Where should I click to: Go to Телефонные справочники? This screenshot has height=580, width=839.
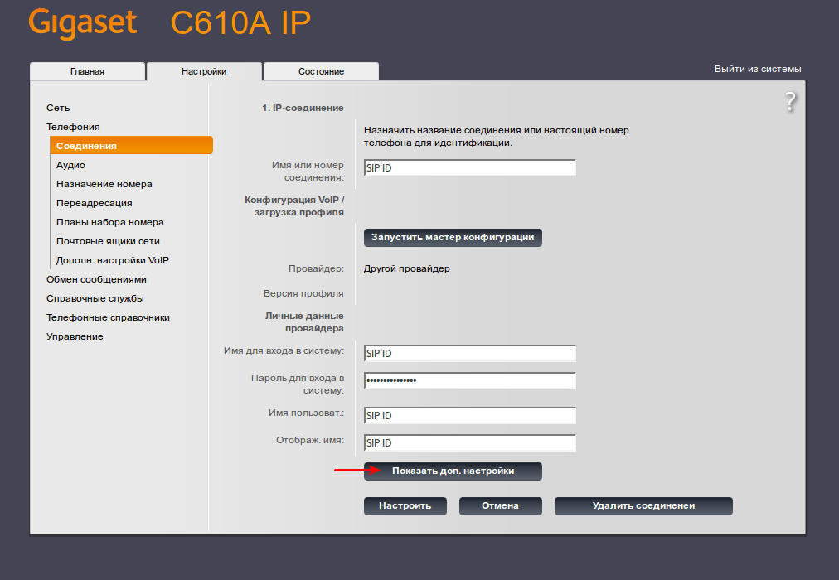(108, 317)
